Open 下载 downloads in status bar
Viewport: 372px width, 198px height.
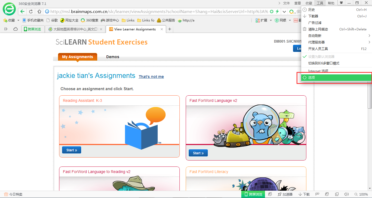(x=304, y=194)
